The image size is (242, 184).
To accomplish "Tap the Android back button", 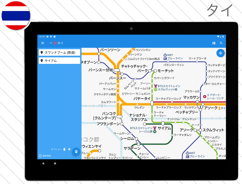I will pyautogui.click(x=43, y=163).
